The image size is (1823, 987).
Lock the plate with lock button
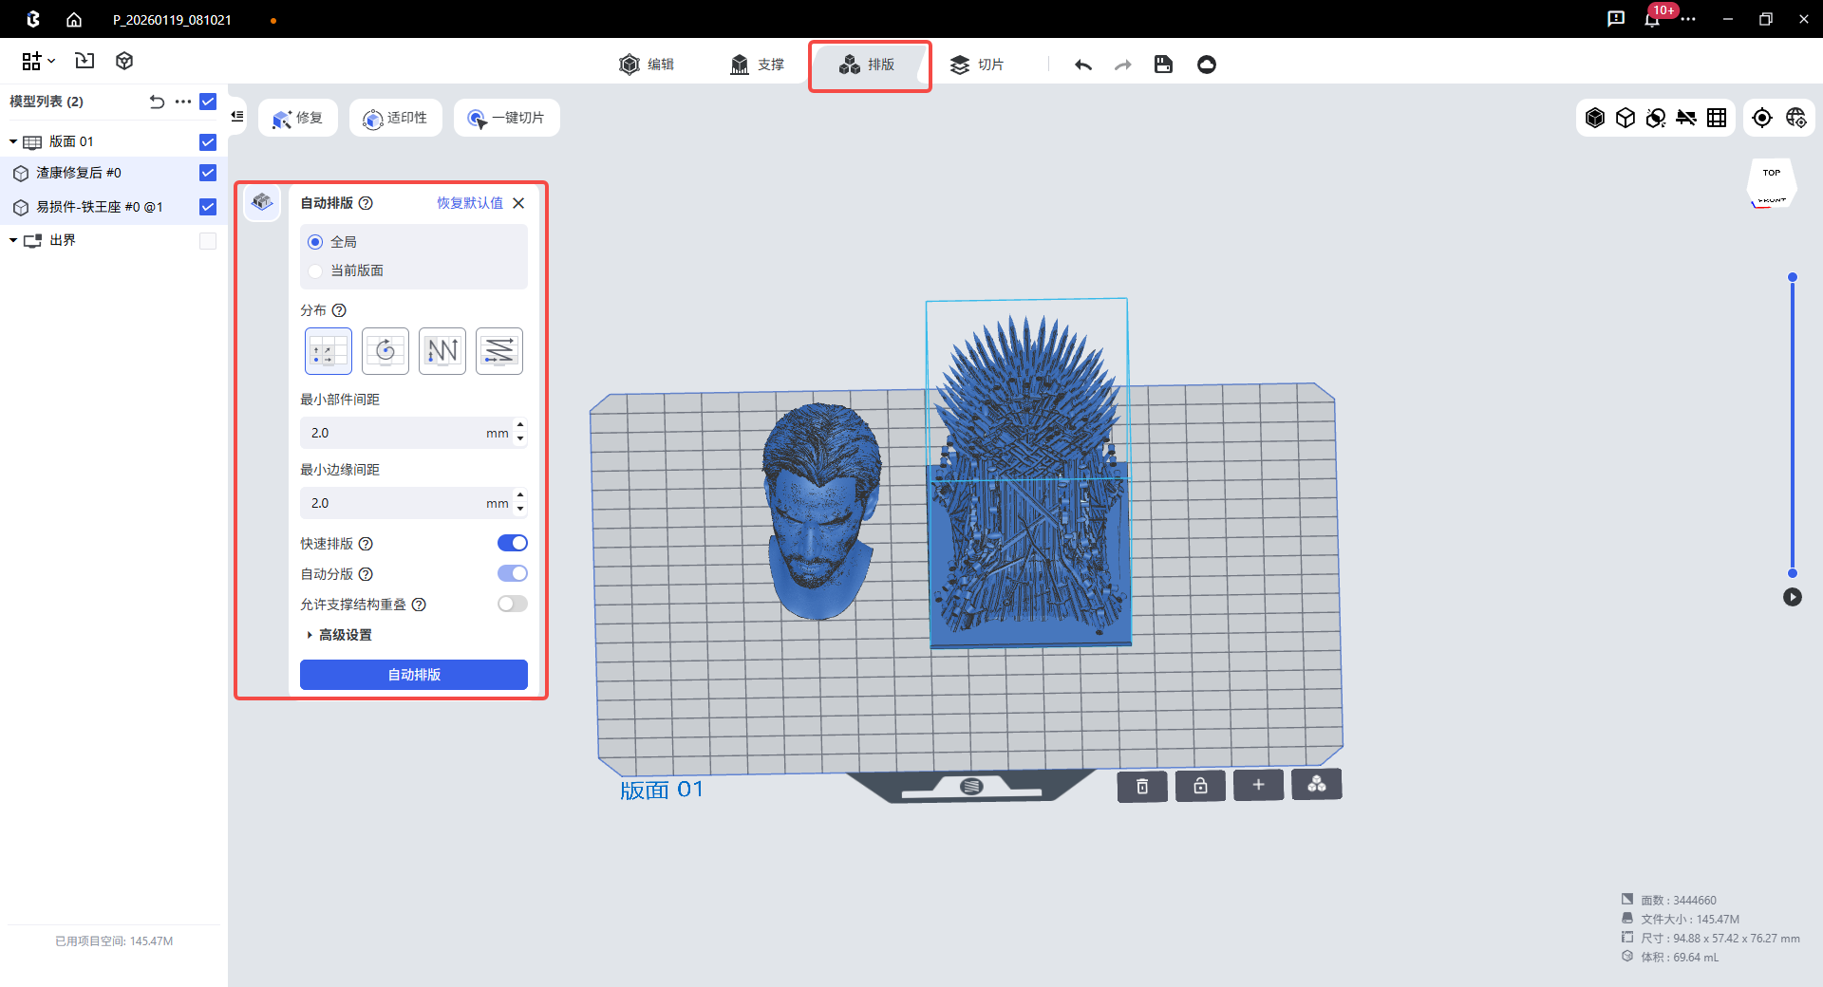[x=1200, y=786]
